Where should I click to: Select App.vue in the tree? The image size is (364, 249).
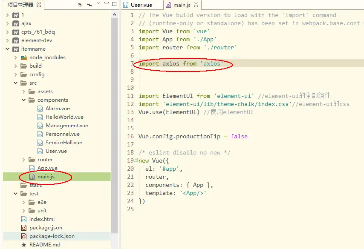(48, 168)
